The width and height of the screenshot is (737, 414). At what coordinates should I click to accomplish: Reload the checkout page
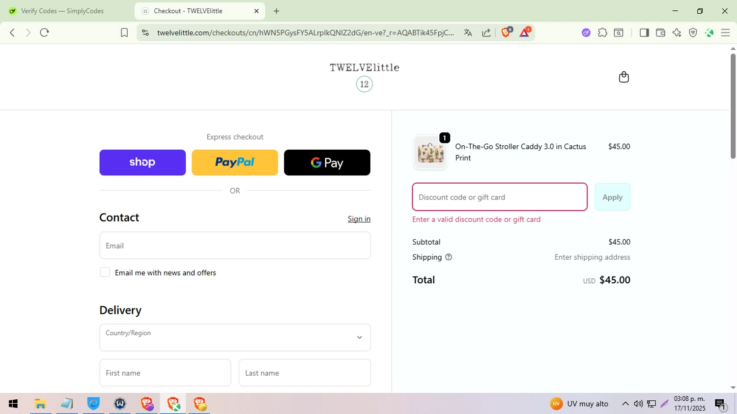point(45,32)
